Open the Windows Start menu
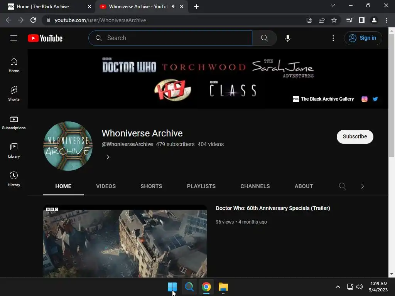The width and height of the screenshot is (395, 296). click(x=172, y=287)
